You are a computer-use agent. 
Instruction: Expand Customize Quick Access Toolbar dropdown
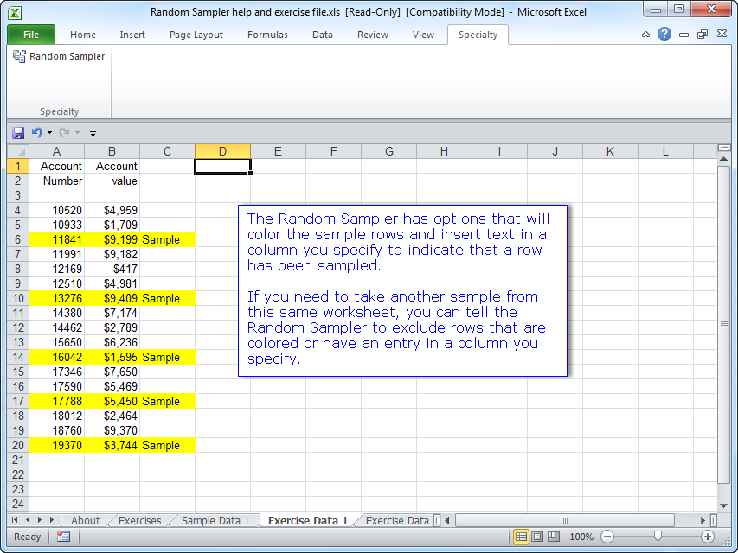click(93, 134)
